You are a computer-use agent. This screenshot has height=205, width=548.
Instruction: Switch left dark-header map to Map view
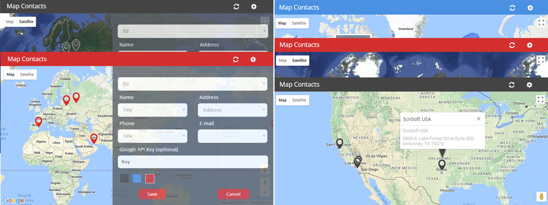[10, 21]
